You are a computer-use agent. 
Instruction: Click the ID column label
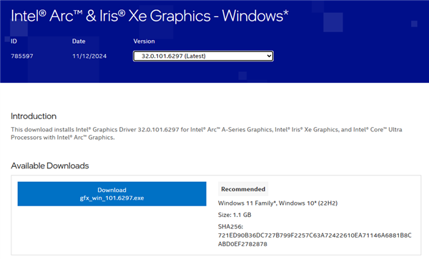[14, 41]
